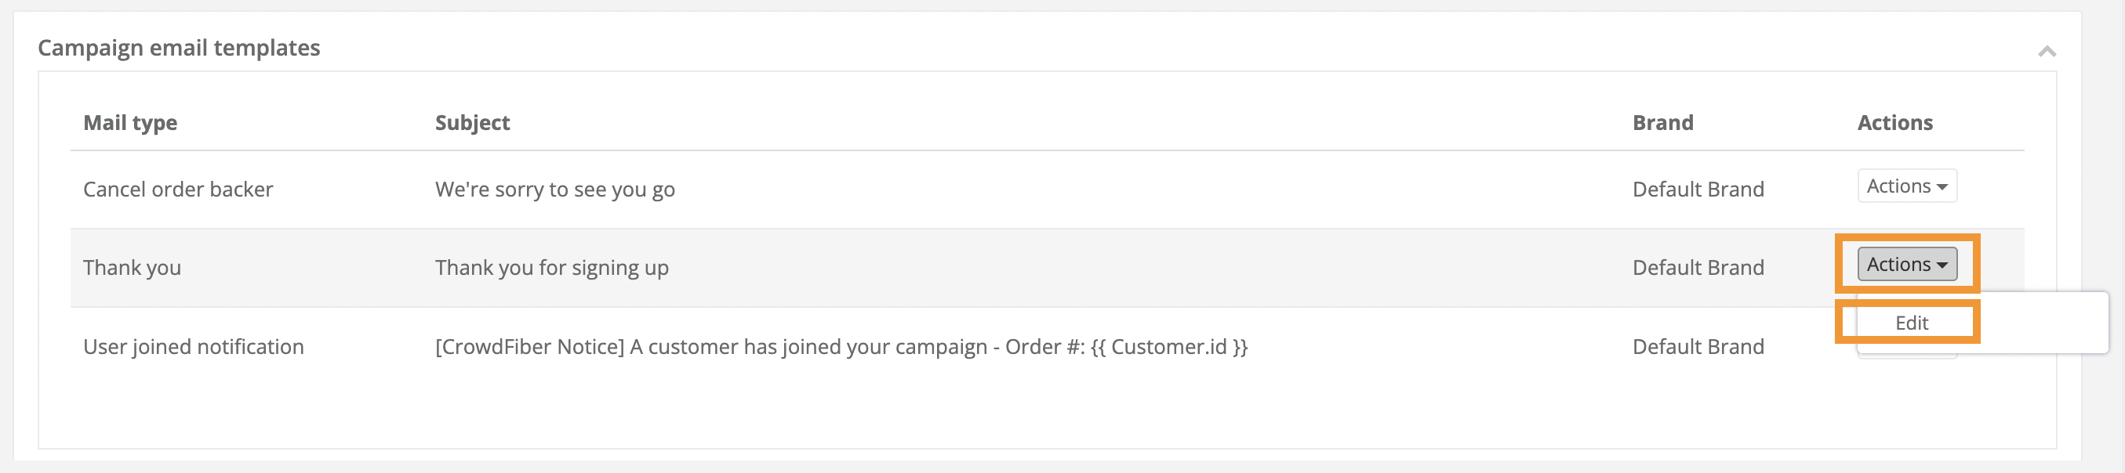This screenshot has width=2125, height=473.
Task: Select the User joined notification mail type
Action: coord(194,347)
